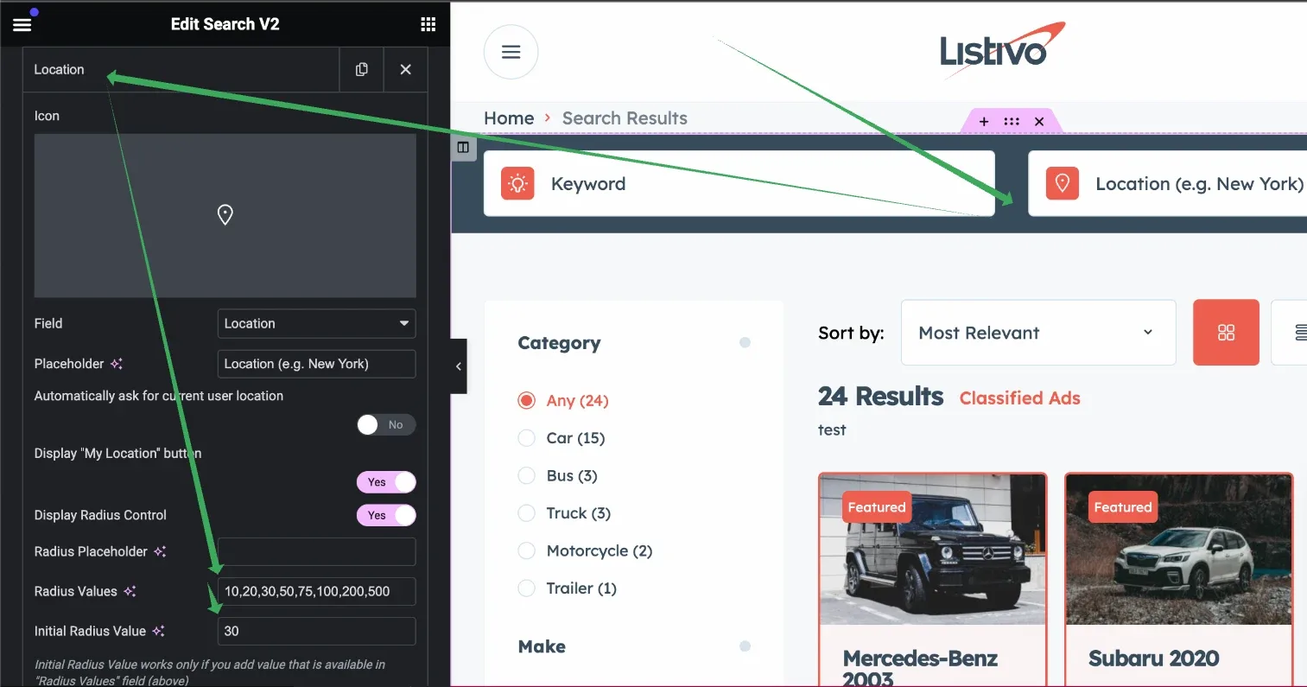Remove the Location field item
The height and width of the screenshot is (687, 1307).
pyautogui.click(x=405, y=69)
